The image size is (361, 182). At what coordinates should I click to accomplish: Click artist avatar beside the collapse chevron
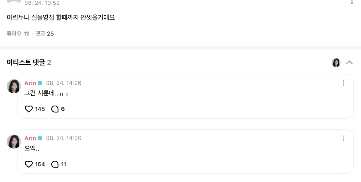336,62
